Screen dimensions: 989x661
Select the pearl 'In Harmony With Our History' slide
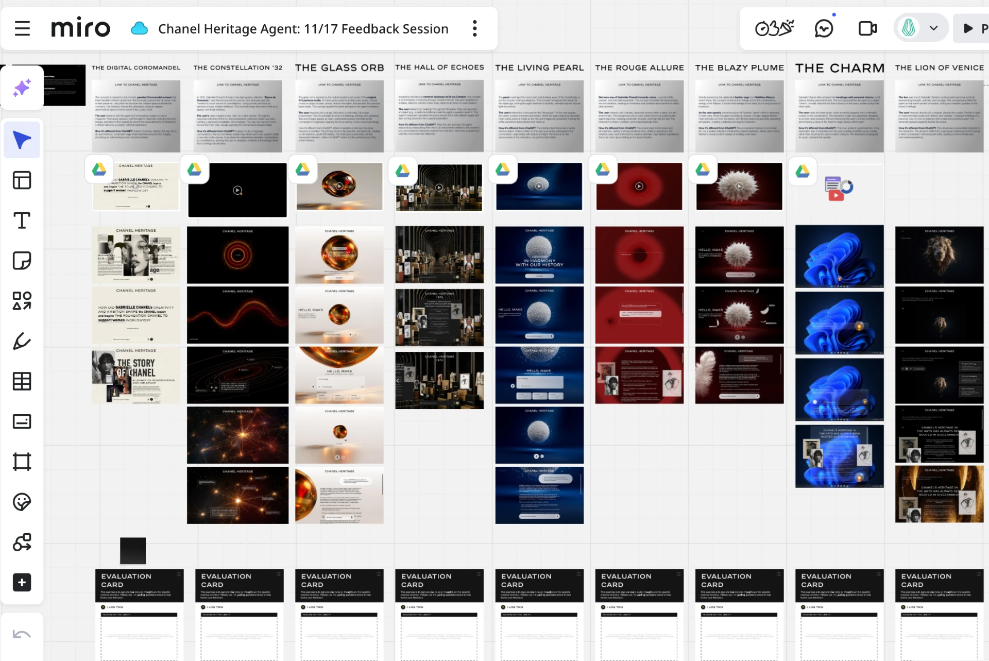click(539, 255)
